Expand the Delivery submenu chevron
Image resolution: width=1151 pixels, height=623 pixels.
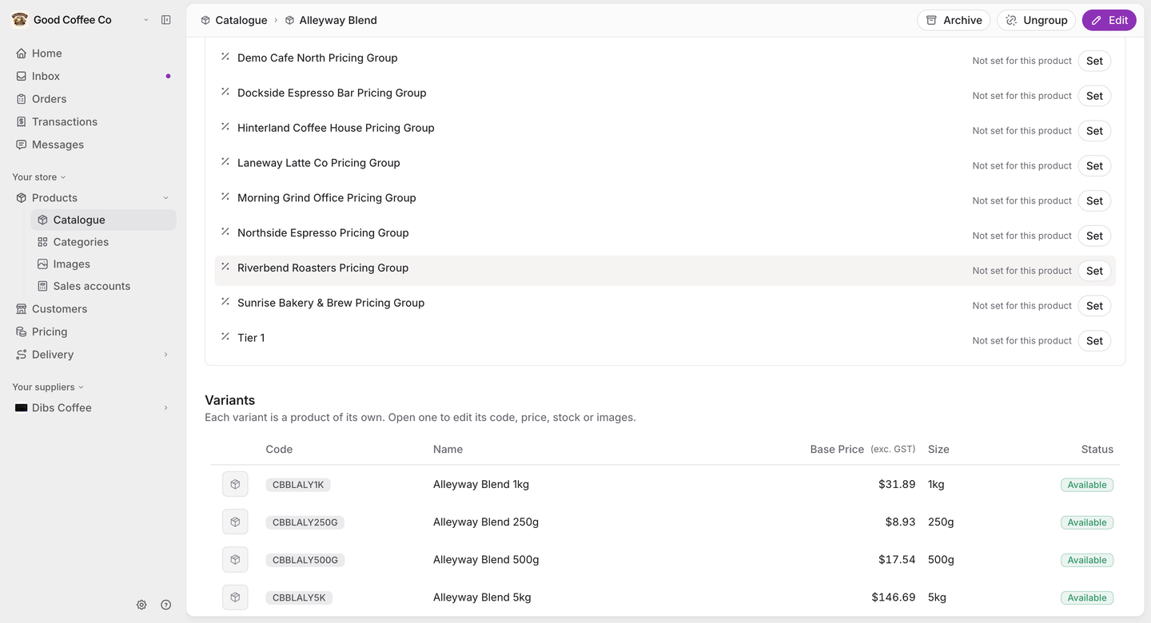(166, 355)
